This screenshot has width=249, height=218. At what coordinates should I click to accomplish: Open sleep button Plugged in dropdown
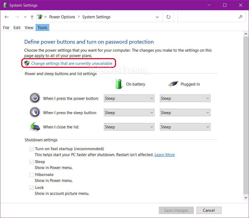pos(185,112)
